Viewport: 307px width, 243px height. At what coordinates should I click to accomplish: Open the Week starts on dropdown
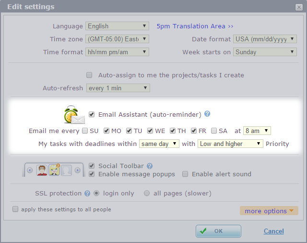click(265, 52)
